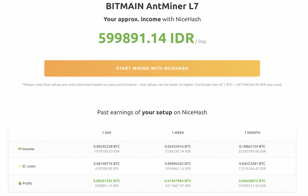This screenshot has height=196, width=308.
Task: Select the BITMAIN AntMiner L7 title
Action: [x=152, y=6]
